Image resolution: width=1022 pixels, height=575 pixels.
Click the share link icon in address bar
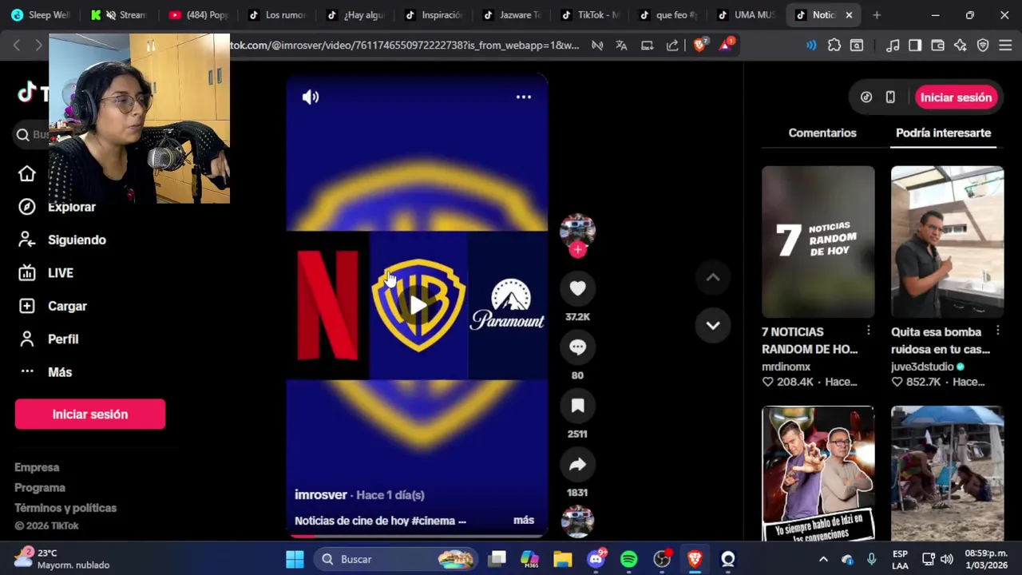click(672, 46)
